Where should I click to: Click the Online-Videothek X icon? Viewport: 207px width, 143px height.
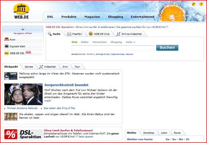click(118, 34)
